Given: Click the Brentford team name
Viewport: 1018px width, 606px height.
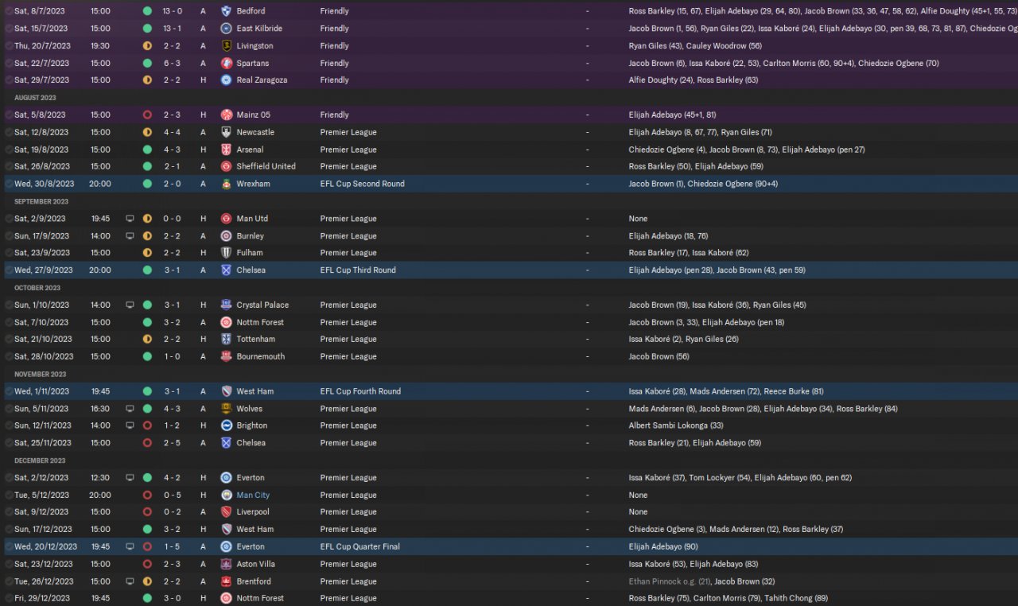Looking at the screenshot, I should (x=254, y=581).
